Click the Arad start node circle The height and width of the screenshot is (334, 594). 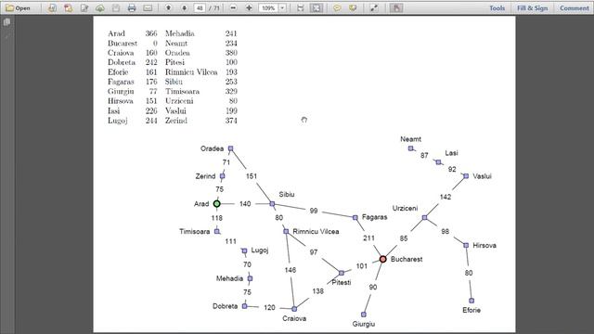pyautogui.click(x=216, y=204)
